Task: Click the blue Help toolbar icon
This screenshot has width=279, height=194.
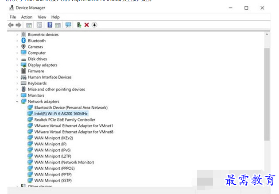Action: [50, 25]
